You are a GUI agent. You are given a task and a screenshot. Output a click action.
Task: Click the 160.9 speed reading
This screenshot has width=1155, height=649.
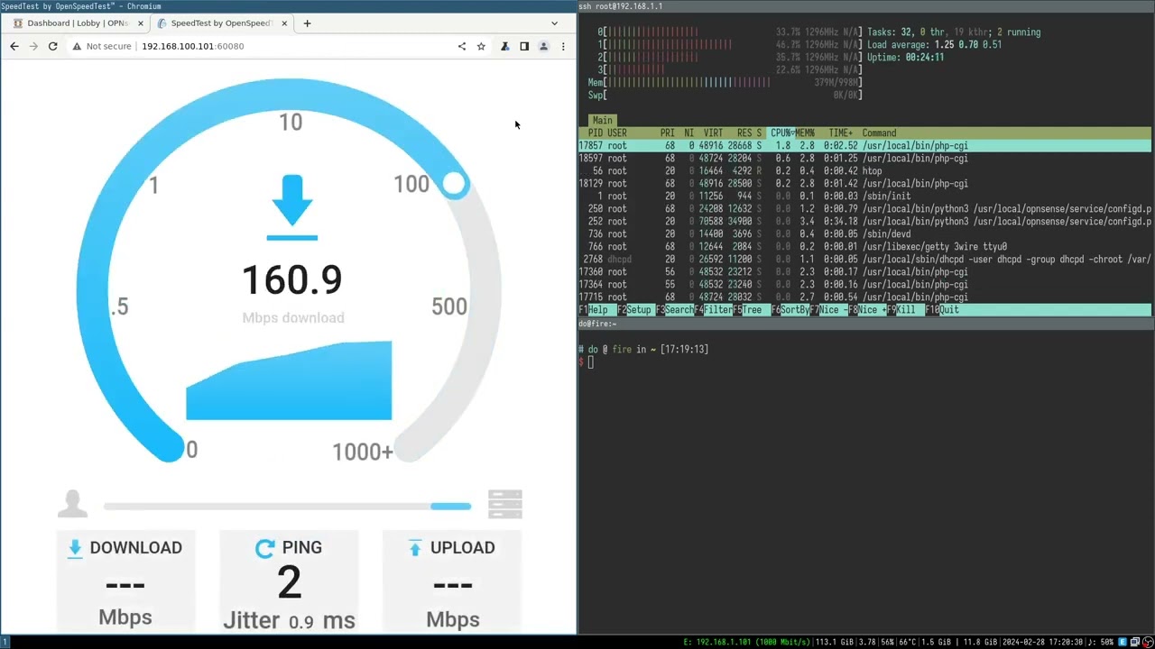coord(291,279)
